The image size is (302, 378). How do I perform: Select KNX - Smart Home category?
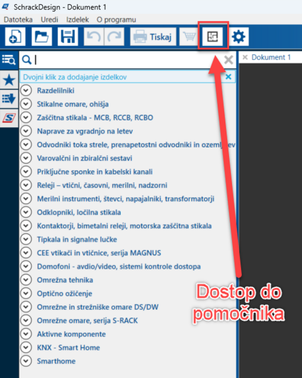pos(69,348)
